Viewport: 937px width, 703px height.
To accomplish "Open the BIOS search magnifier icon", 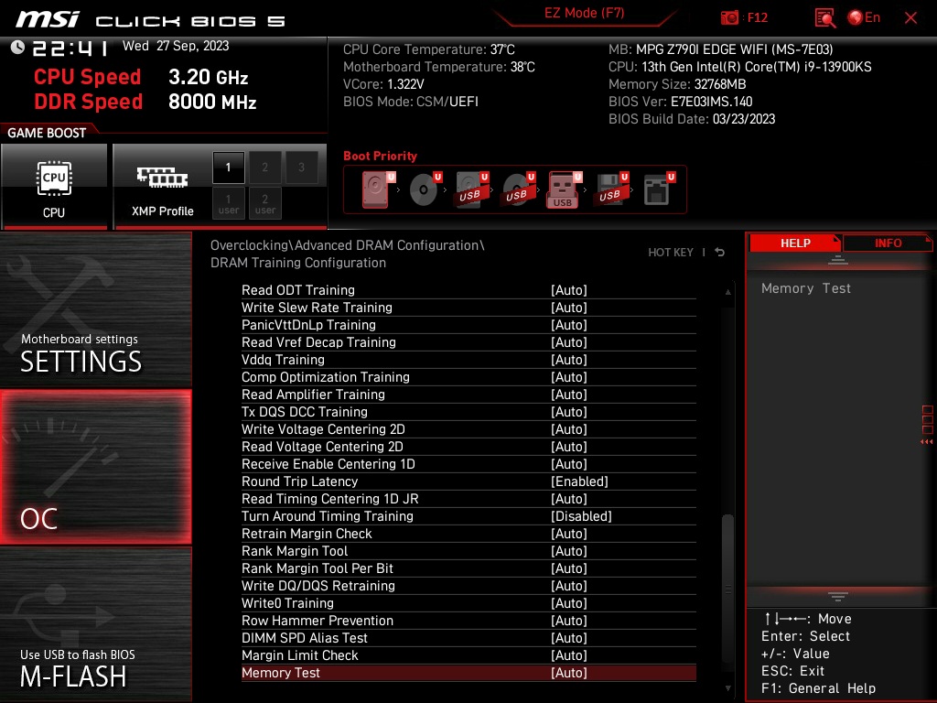I will pos(825,18).
